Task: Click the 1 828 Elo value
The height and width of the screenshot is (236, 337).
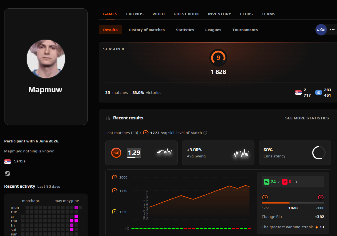Action: (218, 72)
